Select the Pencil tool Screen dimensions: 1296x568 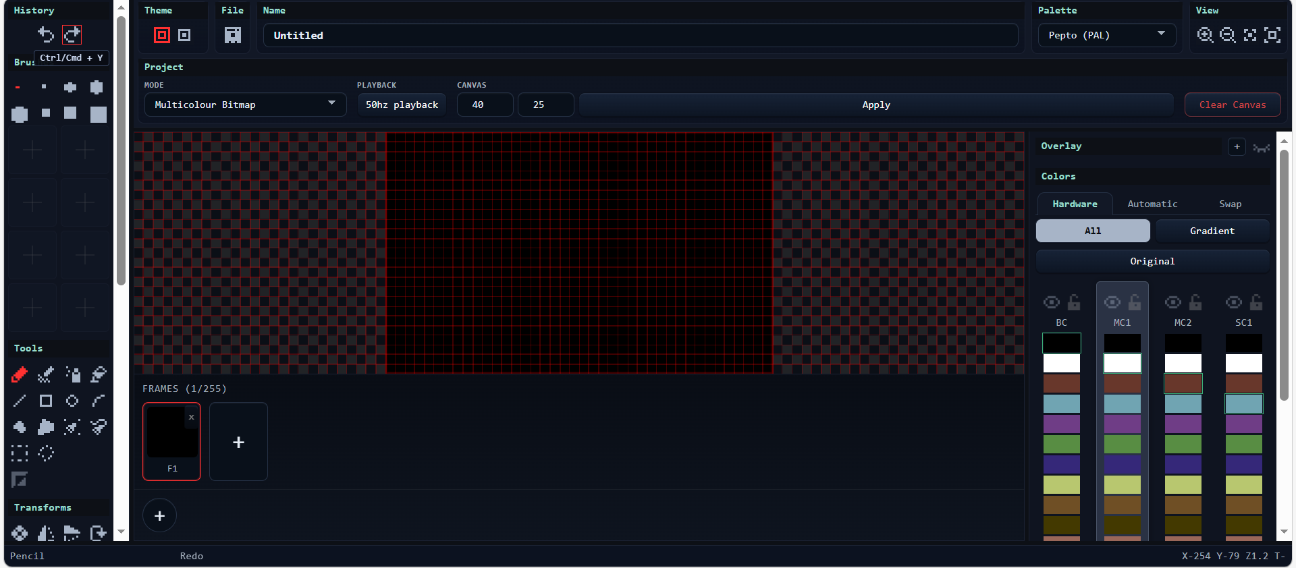tap(20, 374)
